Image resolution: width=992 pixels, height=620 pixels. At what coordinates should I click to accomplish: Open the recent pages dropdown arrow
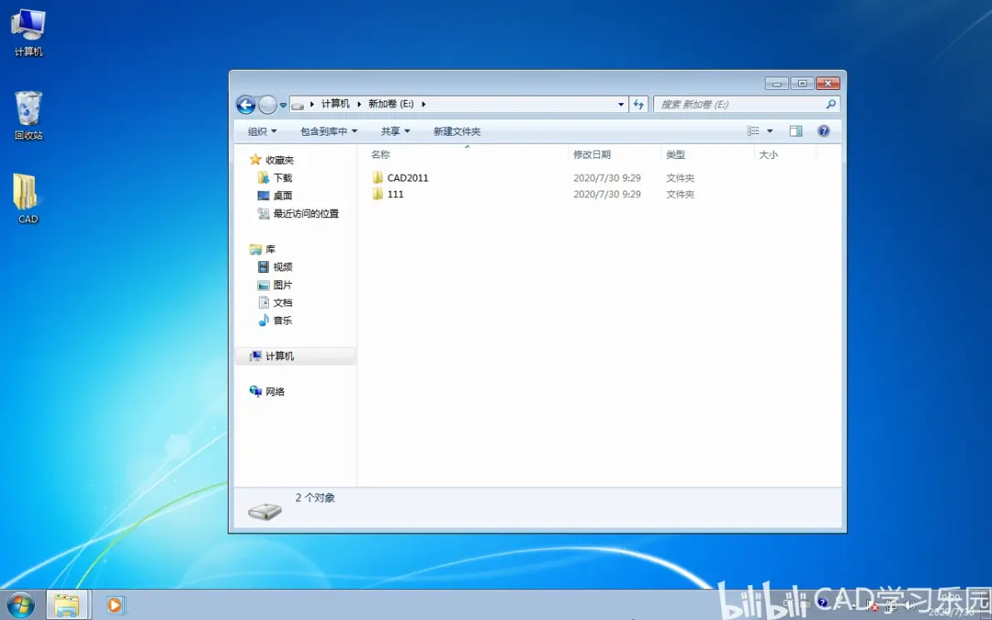click(283, 105)
